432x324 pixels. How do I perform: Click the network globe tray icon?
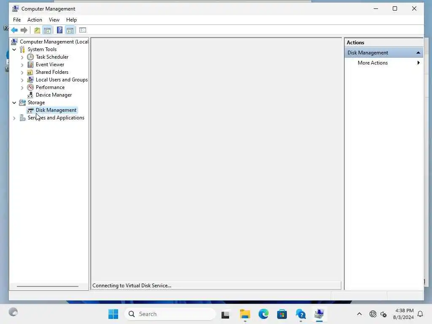pyautogui.click(x=373, y=314)
